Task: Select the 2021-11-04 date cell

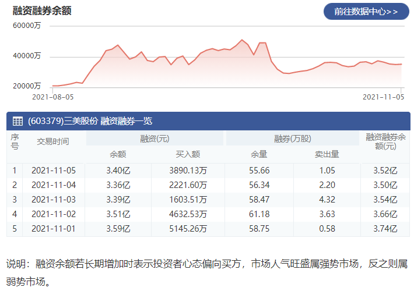Action: (54, 185)
